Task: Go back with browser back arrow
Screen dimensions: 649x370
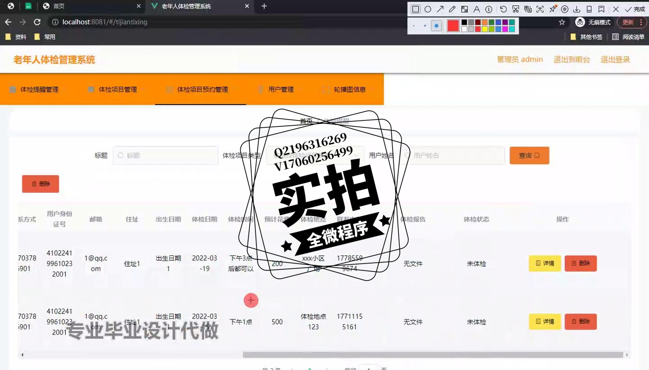Action: [x=8, y=22]
